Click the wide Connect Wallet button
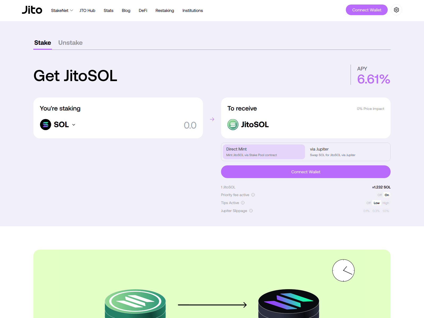424x318 pixels. (x=306, y=172)
